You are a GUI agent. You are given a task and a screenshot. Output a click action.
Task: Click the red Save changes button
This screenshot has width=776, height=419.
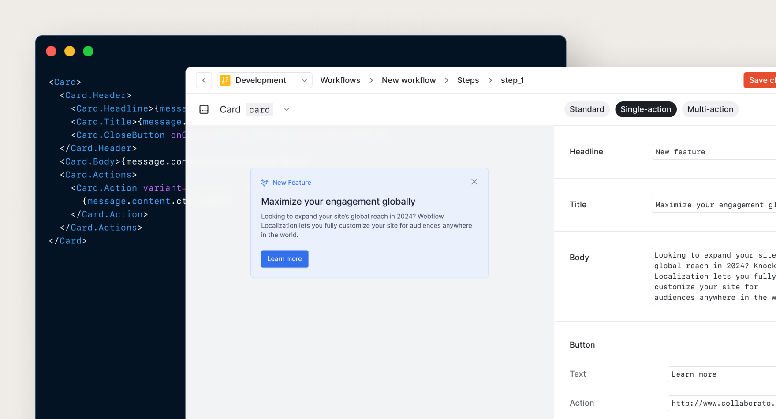point(761,80)
